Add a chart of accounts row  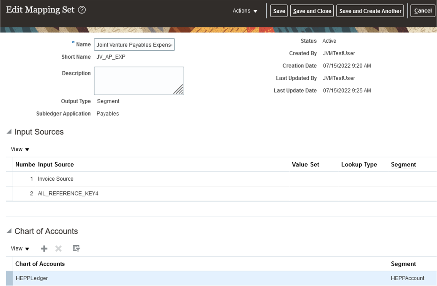click(x=44, y=248)
